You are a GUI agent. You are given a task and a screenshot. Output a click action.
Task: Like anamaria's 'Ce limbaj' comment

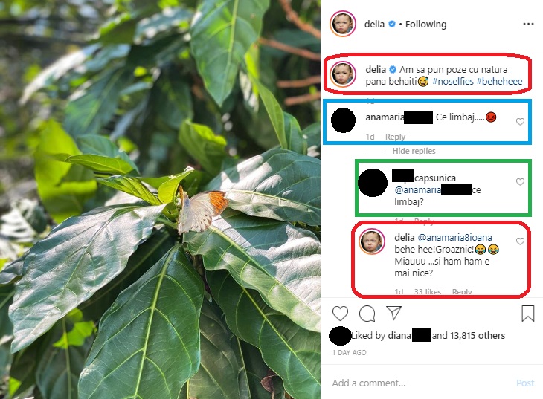click(520, 121)
